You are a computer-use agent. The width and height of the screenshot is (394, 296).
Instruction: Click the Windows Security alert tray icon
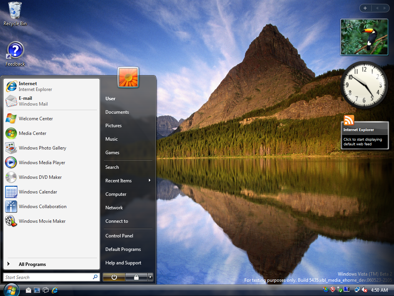coord(333,289)
